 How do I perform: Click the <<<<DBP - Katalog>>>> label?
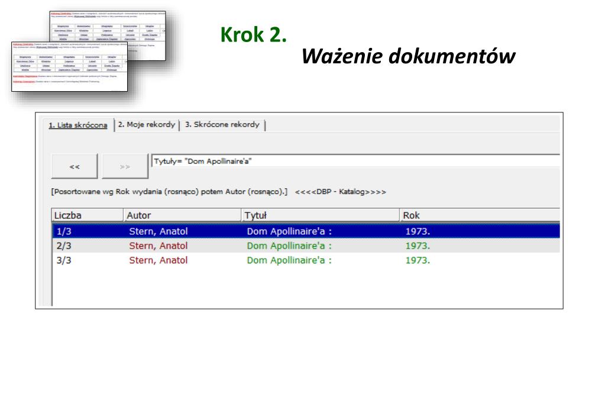tap(340, 192)
